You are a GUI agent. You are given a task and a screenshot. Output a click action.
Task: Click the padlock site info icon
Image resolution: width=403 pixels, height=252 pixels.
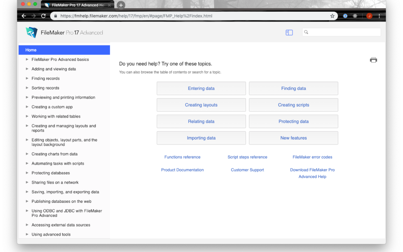coord(55,16)
